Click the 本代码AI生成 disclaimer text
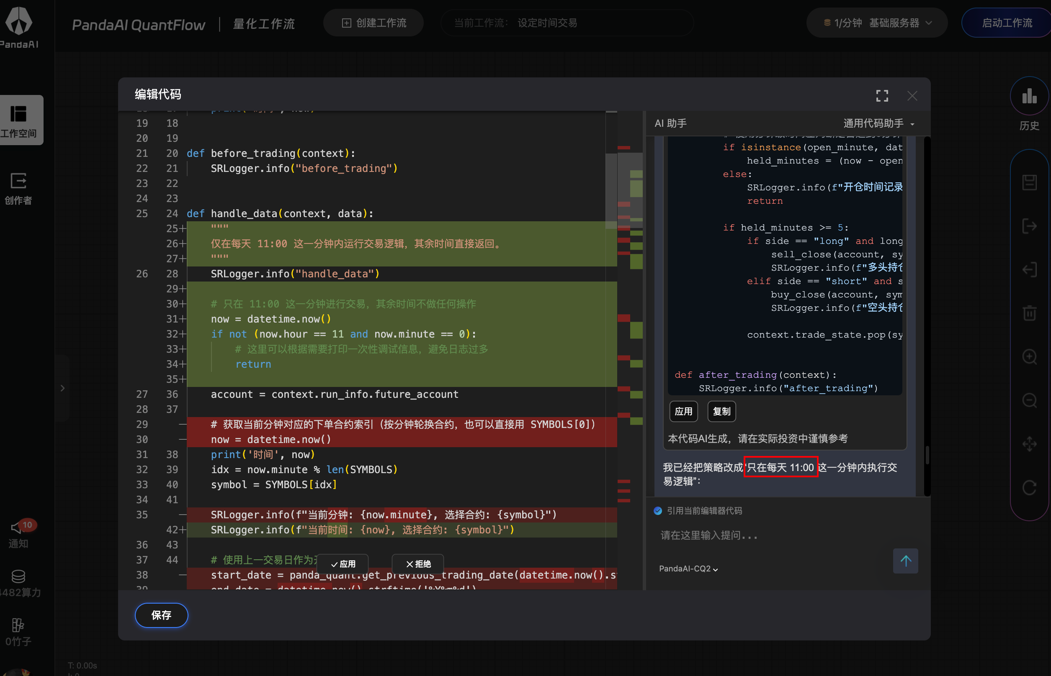The image size is (1051, 676). (x=757, y=438)
